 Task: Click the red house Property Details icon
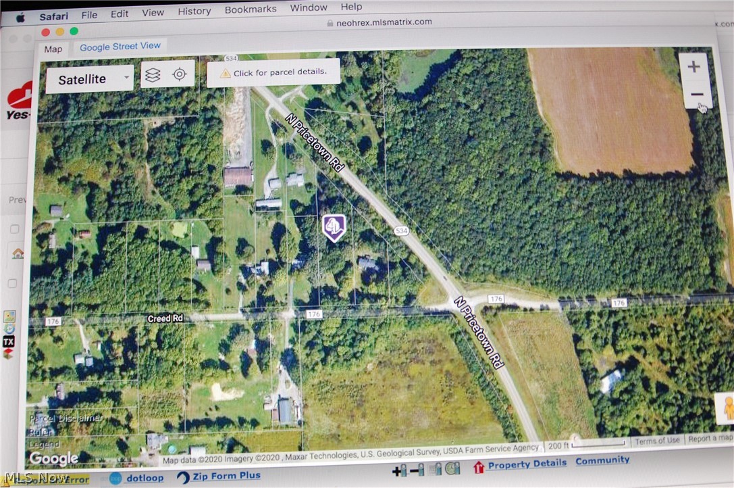click(x=479, y=466)
